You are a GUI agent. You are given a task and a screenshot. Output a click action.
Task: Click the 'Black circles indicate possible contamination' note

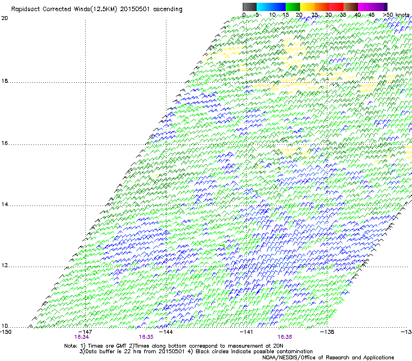point(254,352)
